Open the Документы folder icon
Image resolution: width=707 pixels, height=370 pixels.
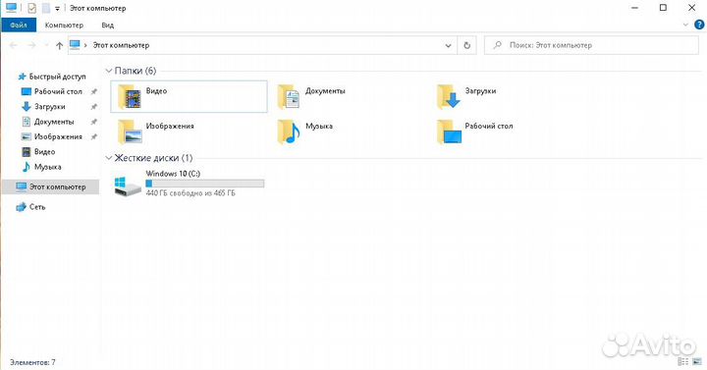tap(289, 97)
